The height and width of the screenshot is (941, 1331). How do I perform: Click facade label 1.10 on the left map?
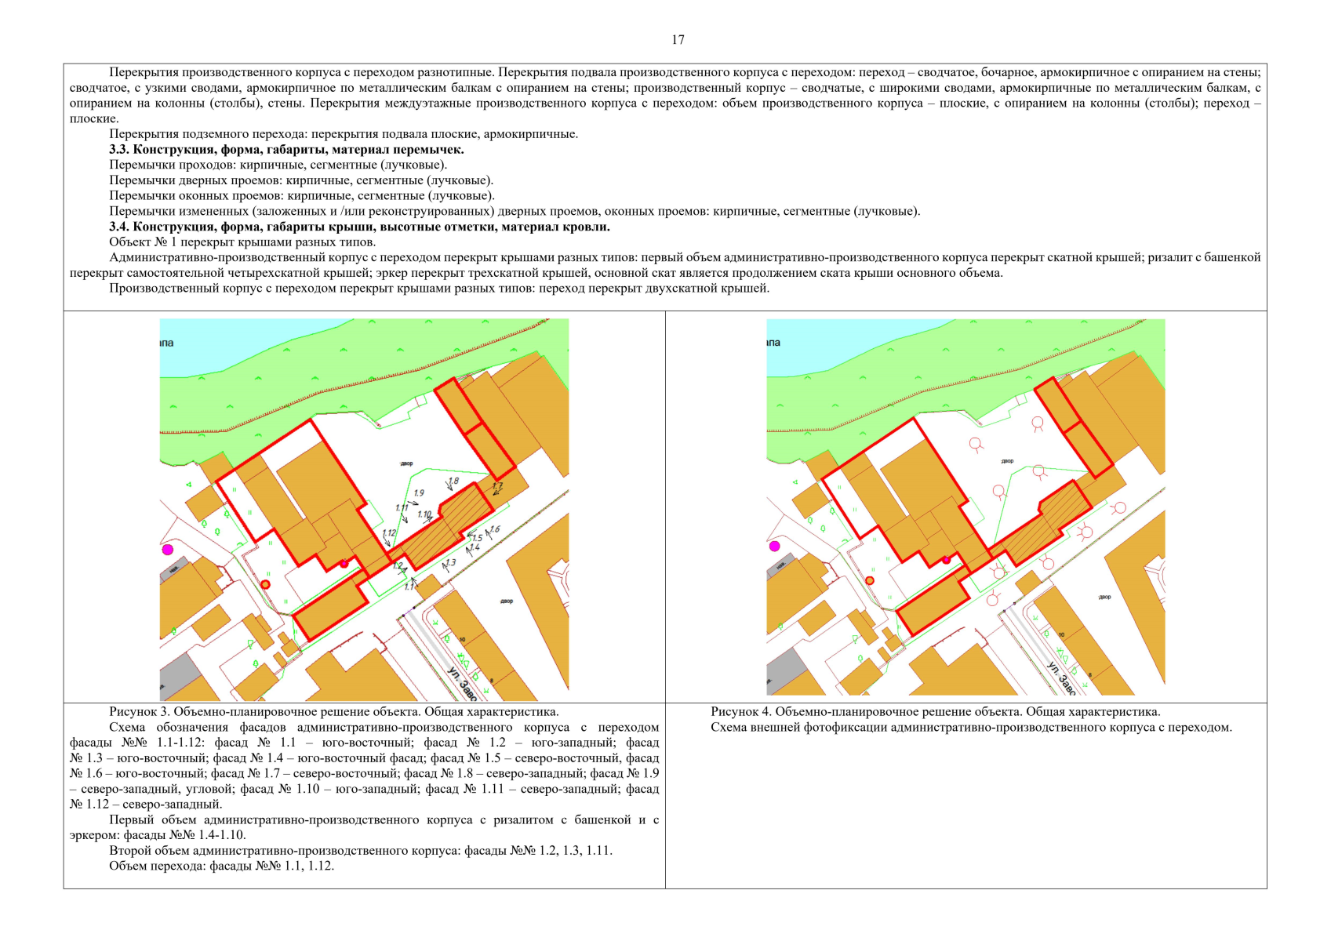coord(424,514)
